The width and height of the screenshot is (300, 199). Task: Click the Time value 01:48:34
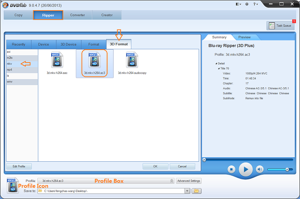click(251, 79)
